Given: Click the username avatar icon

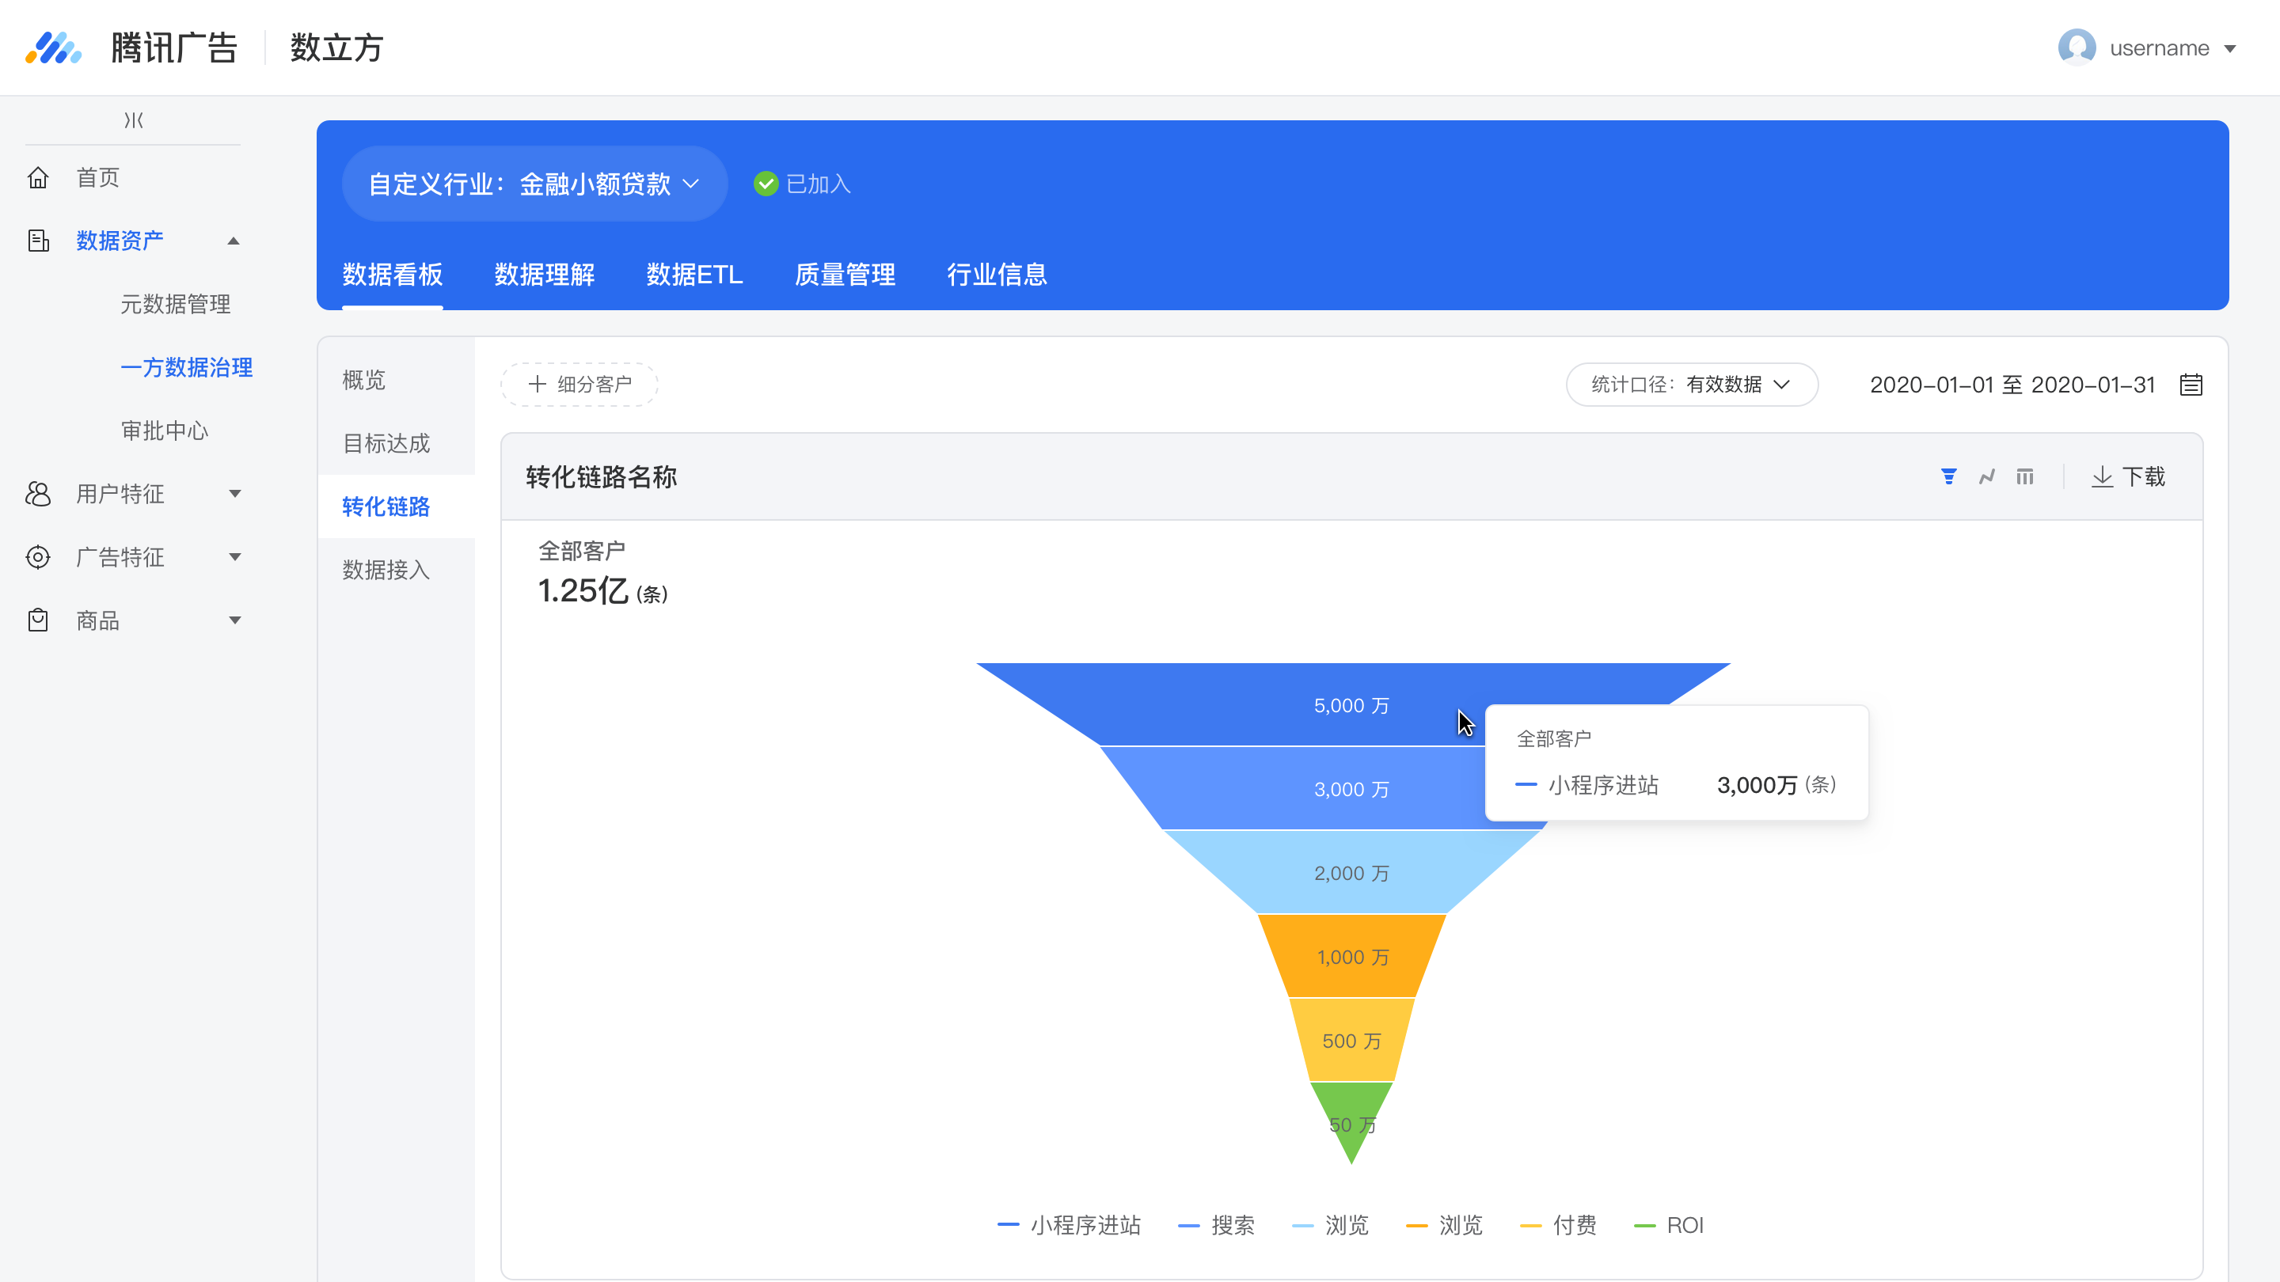Looking at the screenshot, I should point(2077,47).
